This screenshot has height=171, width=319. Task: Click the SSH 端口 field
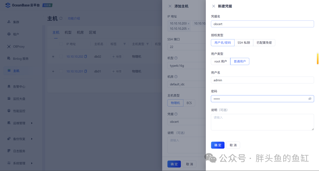pyautogui.click(x=187, y=47)
